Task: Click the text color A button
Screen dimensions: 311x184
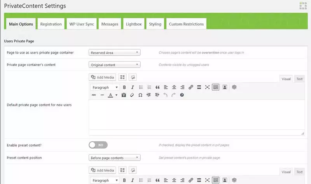Action: (110, 95)
